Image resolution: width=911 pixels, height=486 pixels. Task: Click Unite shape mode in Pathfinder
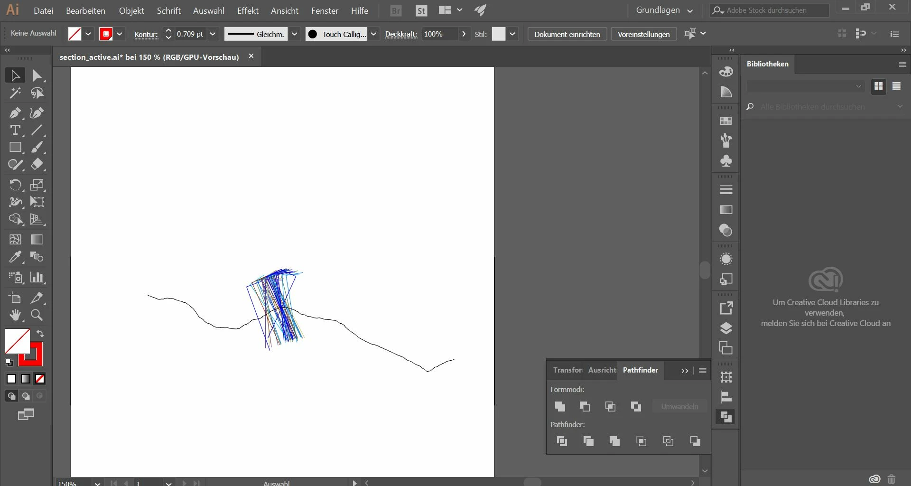coord(560,406)
